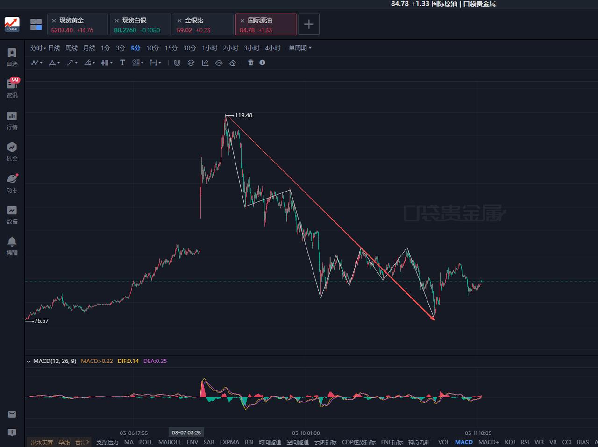
Task: Click the 119.48 high price label
Action: tap(243, 115)
